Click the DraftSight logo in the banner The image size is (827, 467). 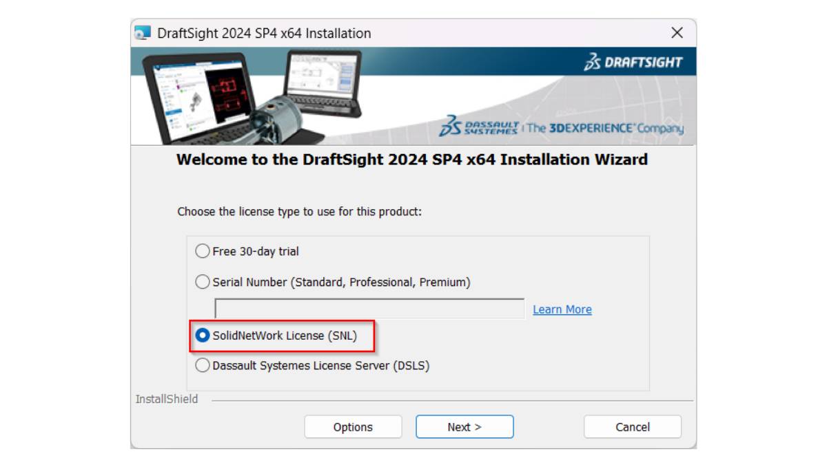point(633,63)
